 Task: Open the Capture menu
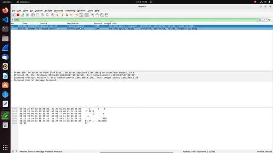coord(38,11)
